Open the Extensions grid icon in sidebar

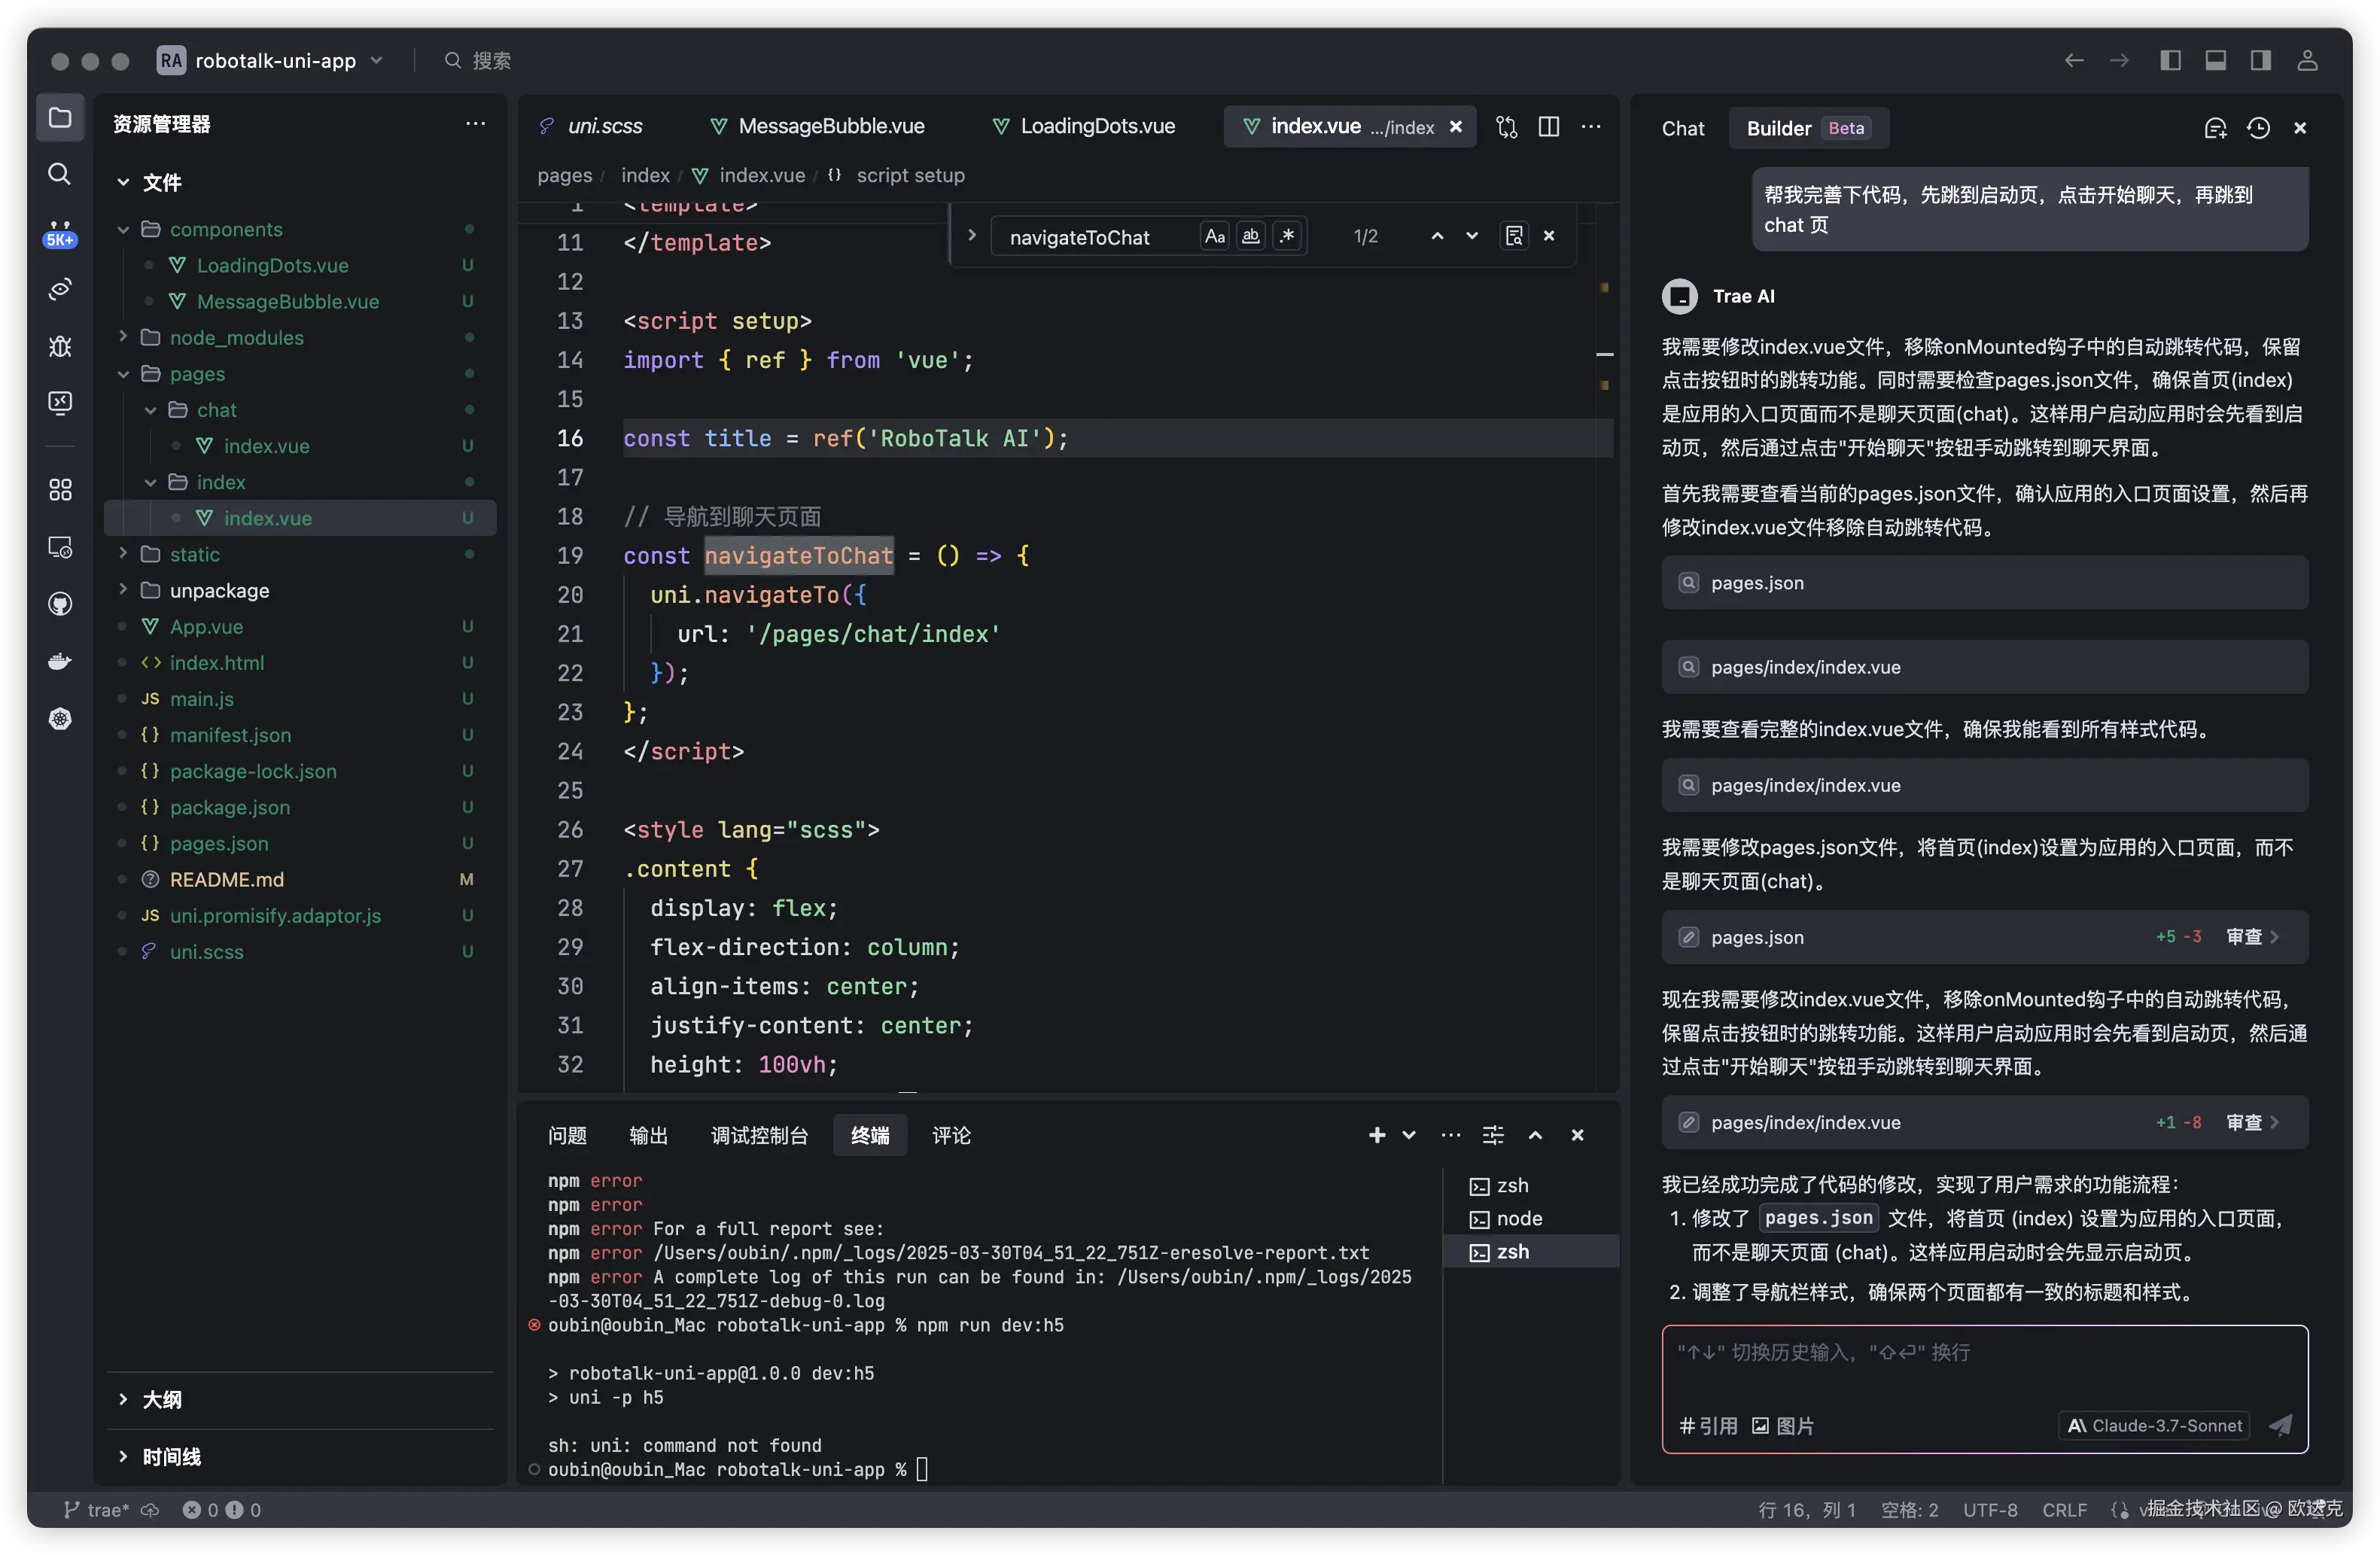[60, 489]
